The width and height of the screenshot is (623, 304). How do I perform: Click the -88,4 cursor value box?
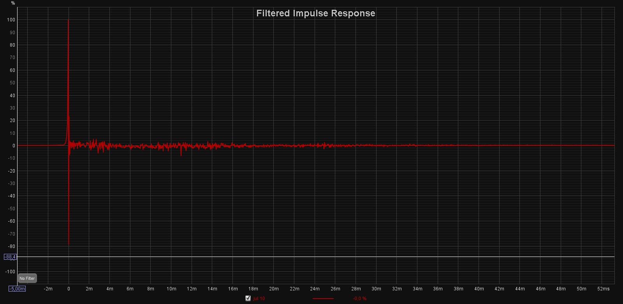pyautogui.click(x=10, y=257)
